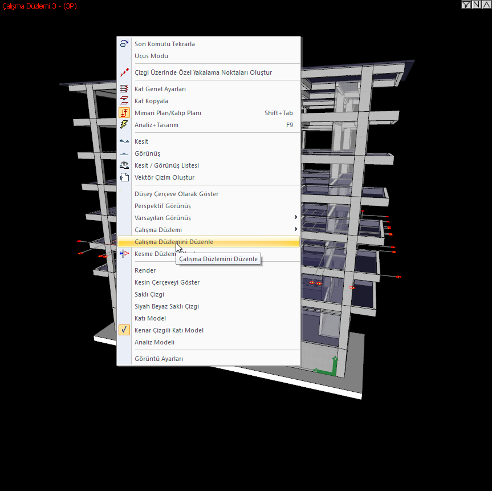492x491 pixels.
Task: Expand the Varsayılan Görünüş submenu arrow
Action: (x=296, y=218)
